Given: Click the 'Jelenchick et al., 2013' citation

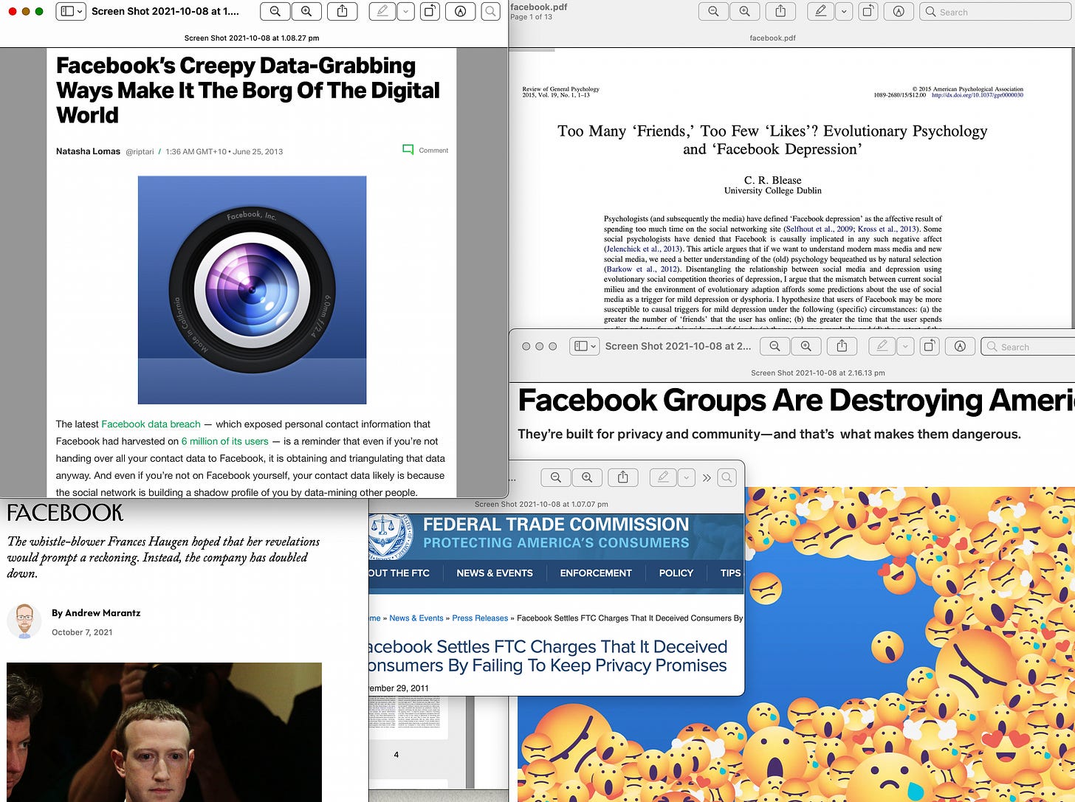Looking at the screenshot, I should (643, 249).
